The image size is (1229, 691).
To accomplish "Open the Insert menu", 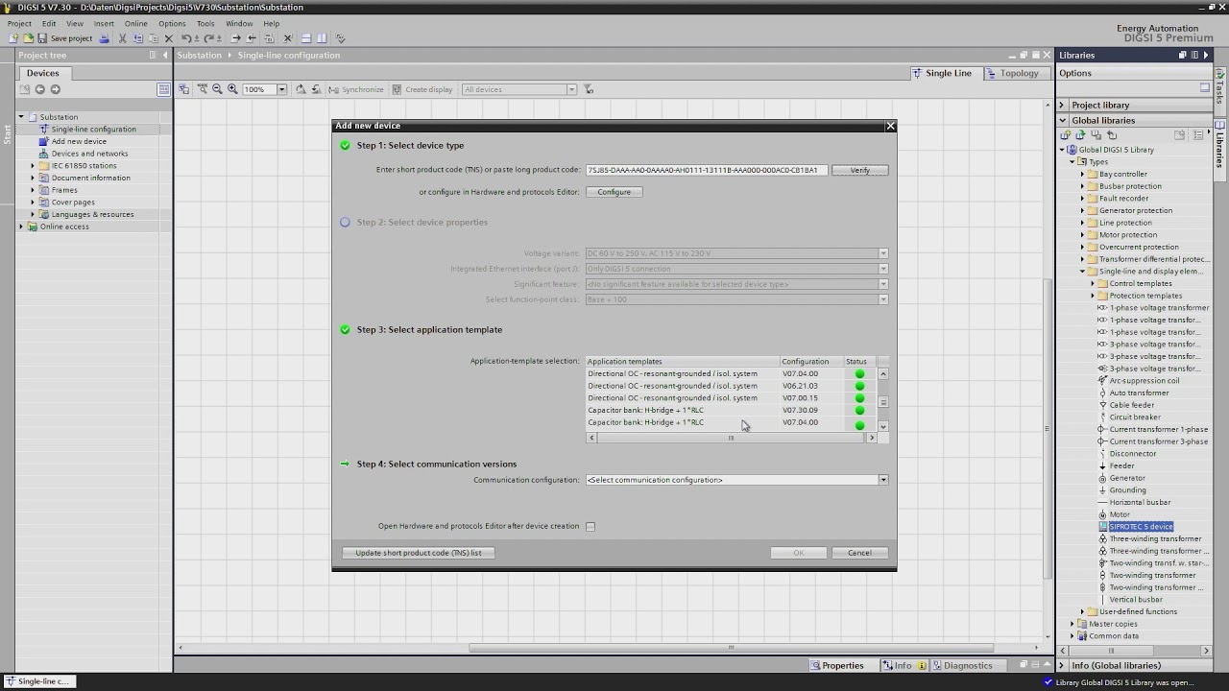I will (104, 24).
